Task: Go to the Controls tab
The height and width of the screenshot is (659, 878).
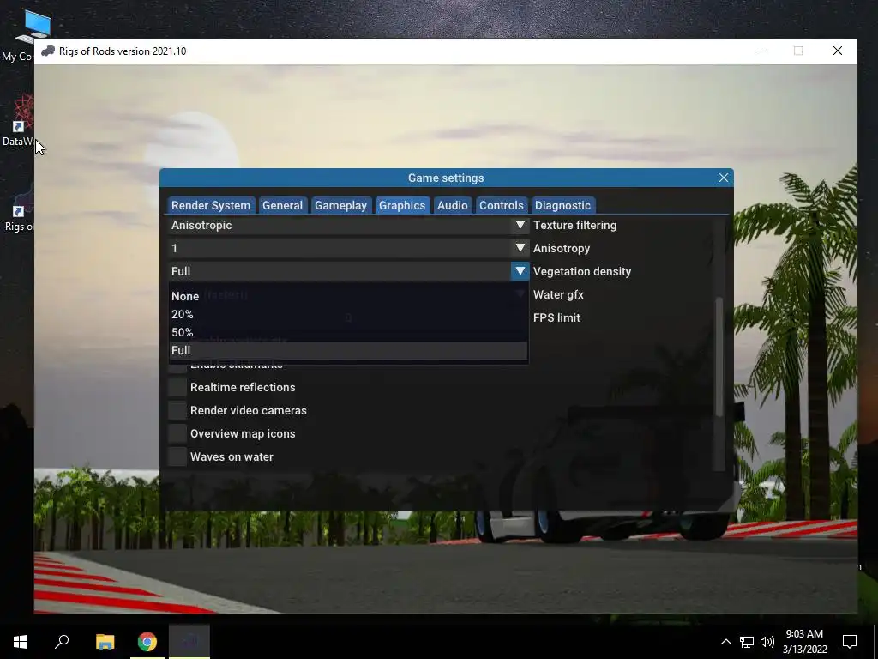Action: click(501, 205)
